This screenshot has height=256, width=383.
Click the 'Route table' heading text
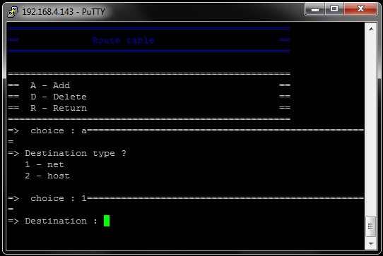pos(124,40)
